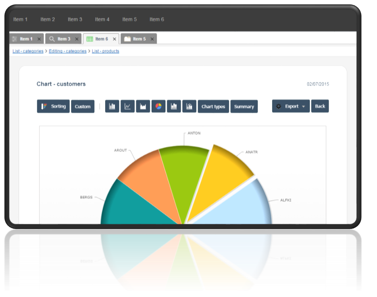Image resolution: width=377 pixels, height=297 pixels.
Task: Click the Sorting button
Action: click(54, 106)
